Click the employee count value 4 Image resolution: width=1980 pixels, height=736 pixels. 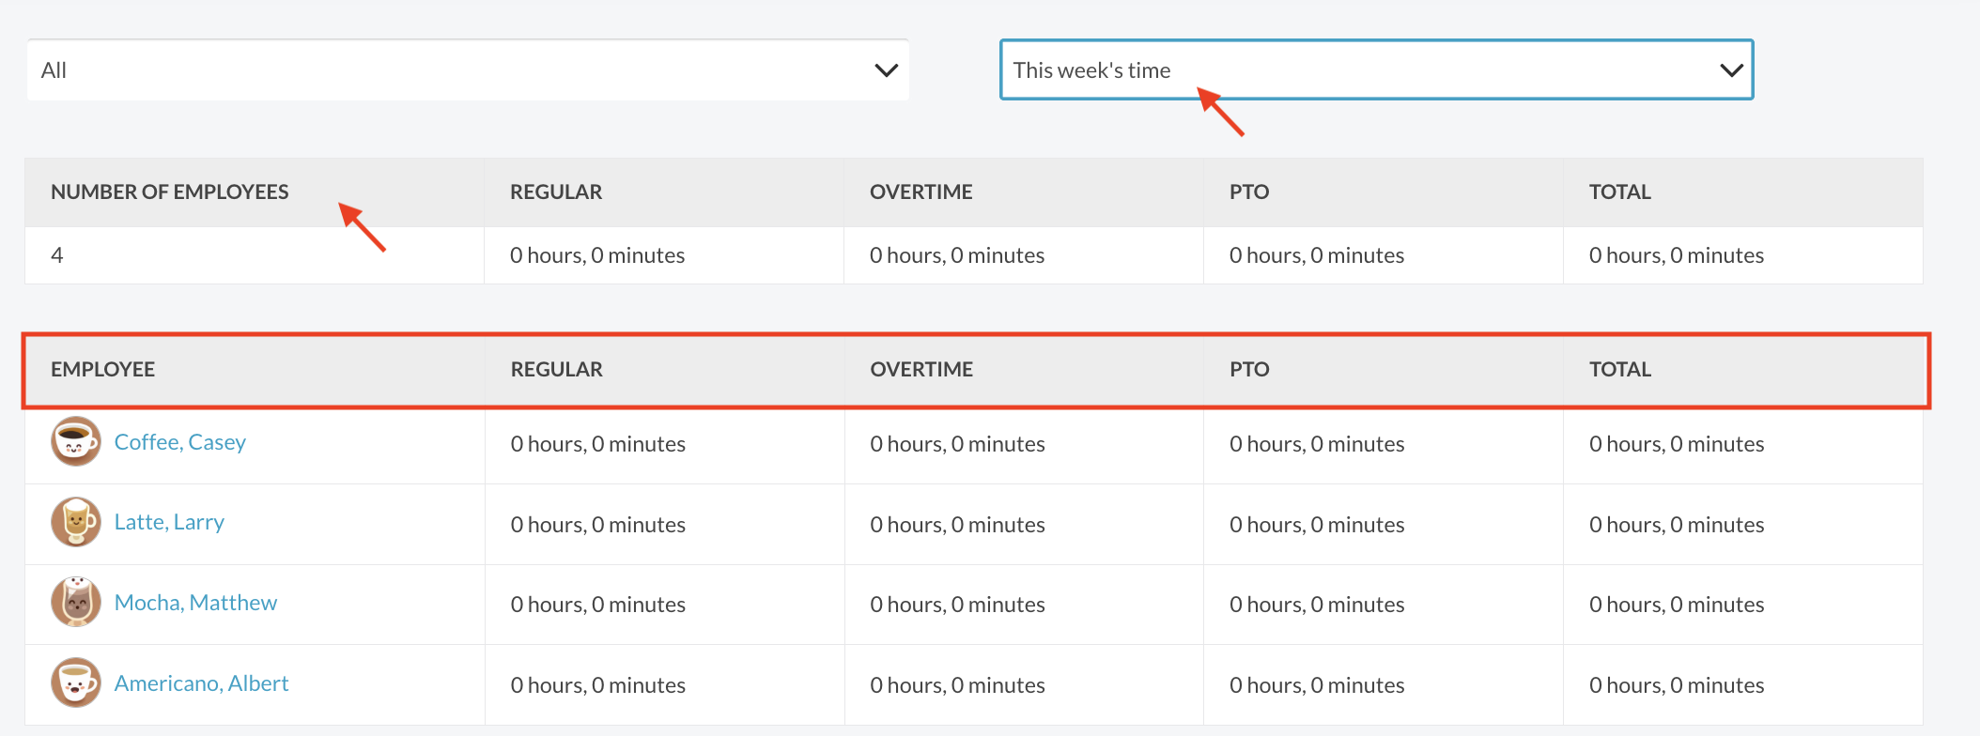pos(57,255)
